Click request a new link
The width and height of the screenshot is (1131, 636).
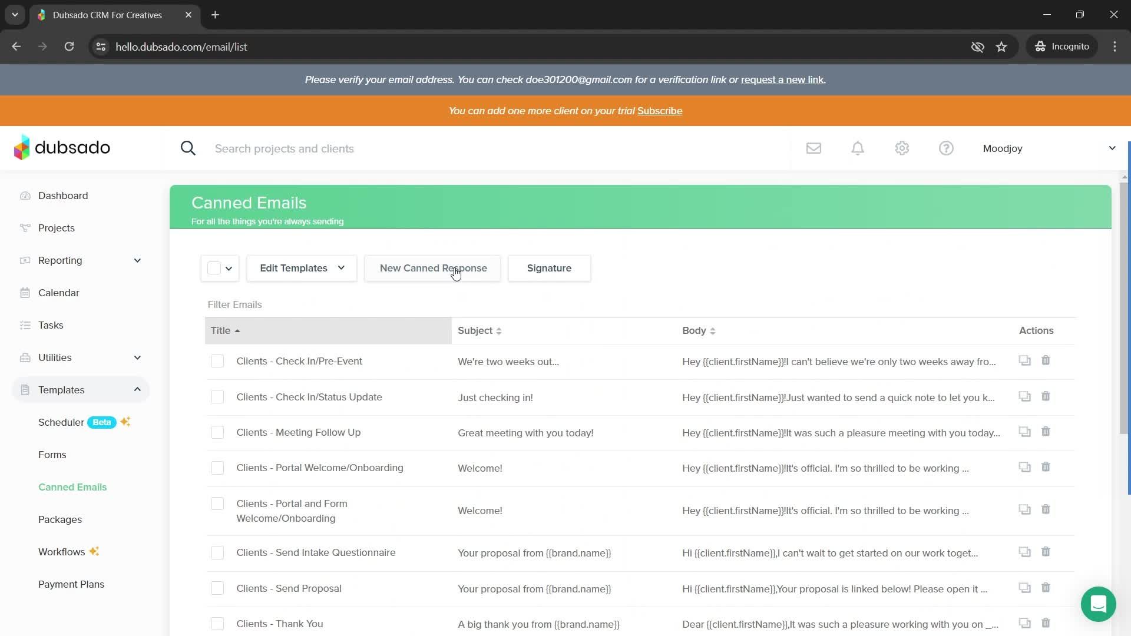[x=783, y=79]
